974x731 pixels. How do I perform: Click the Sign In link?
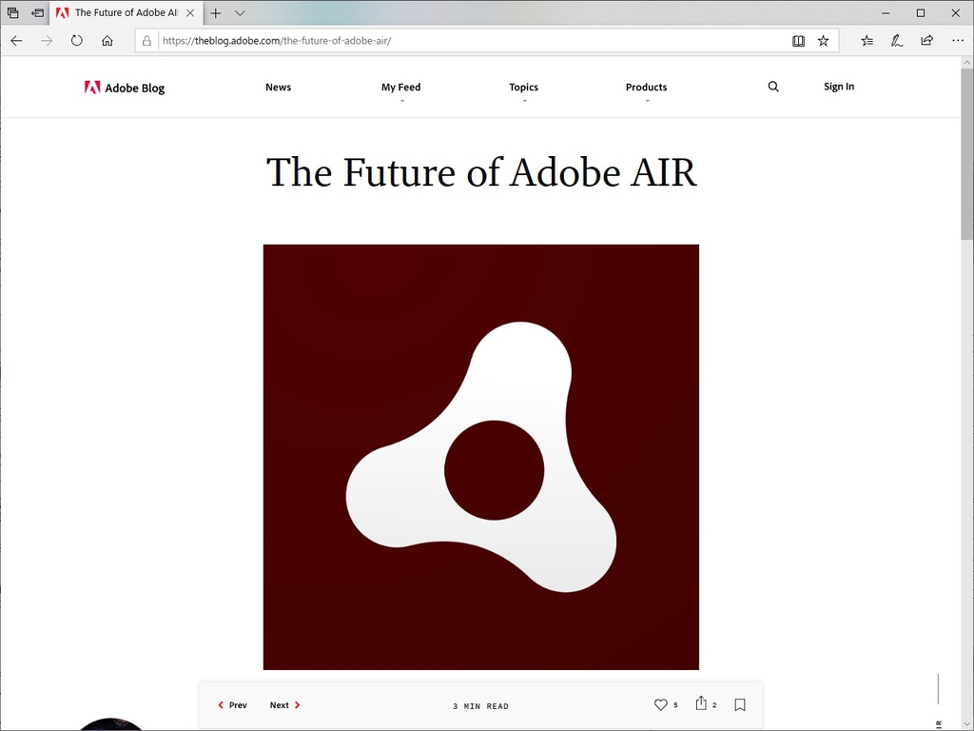(838, 87)
